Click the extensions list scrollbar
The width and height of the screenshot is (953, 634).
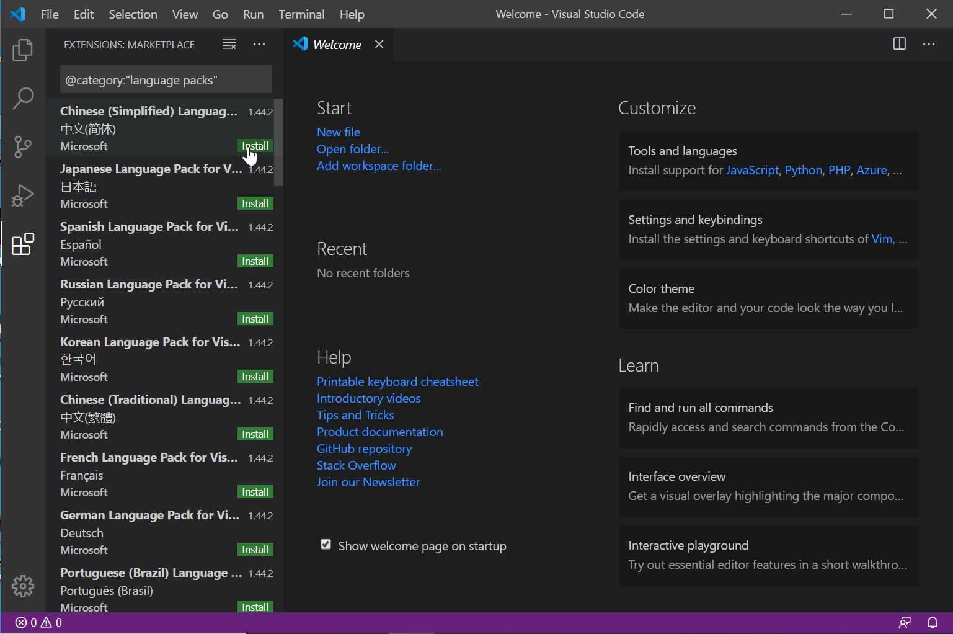click(279, 142)
